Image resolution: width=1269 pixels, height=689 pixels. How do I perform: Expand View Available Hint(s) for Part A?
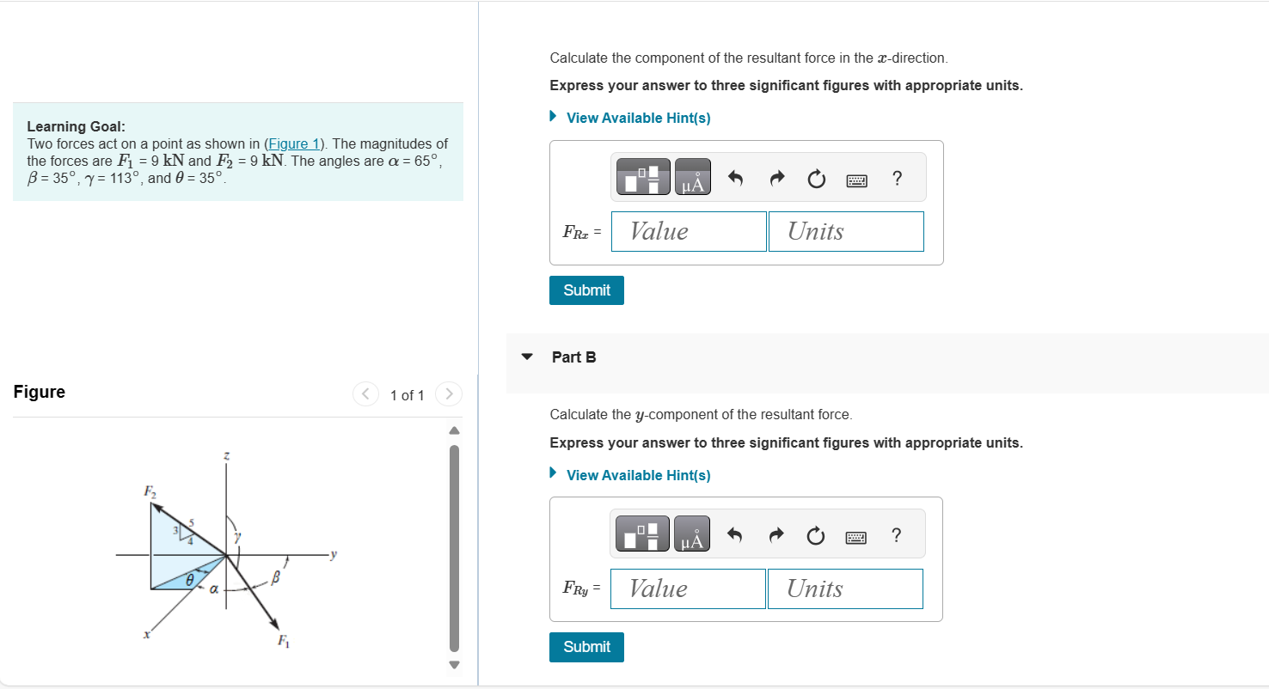pyautogui.click(x=637, y=117)
